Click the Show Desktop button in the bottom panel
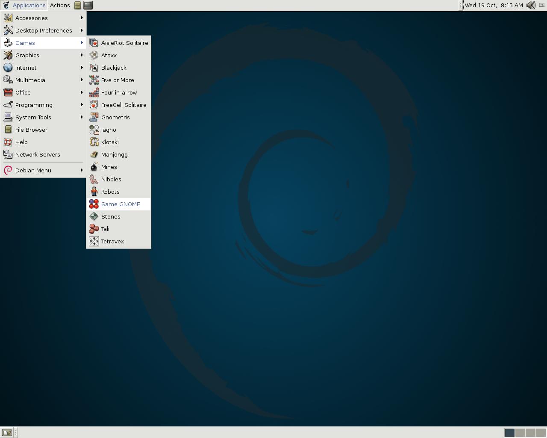The image size is (547, 438). (x=7, y=432)
